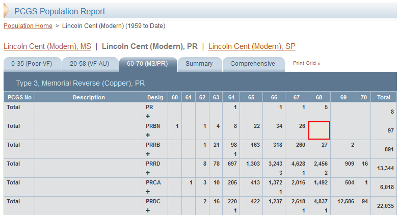Click the PRBN total value 97
This screenshot has width=399, height=215.
coord(391,130)
